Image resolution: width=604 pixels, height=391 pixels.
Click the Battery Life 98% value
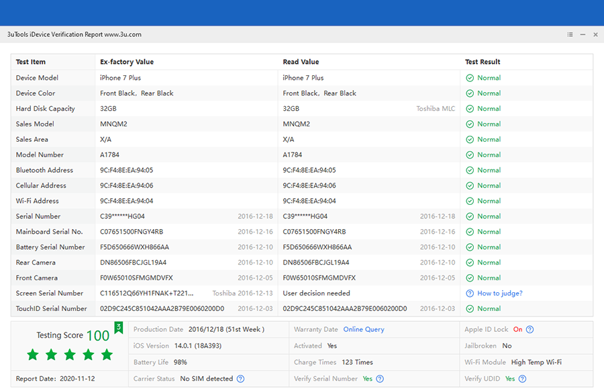click(x=181, y=363)
